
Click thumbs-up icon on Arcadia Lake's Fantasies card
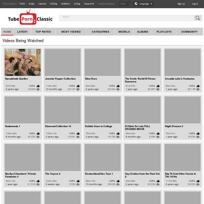click(198, 86)
